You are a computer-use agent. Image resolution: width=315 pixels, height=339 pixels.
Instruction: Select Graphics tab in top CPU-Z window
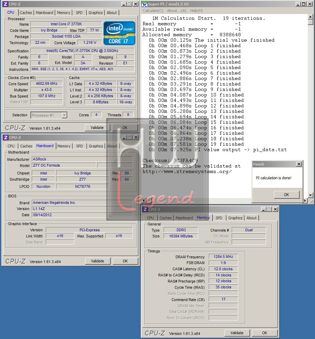point(95,13)
